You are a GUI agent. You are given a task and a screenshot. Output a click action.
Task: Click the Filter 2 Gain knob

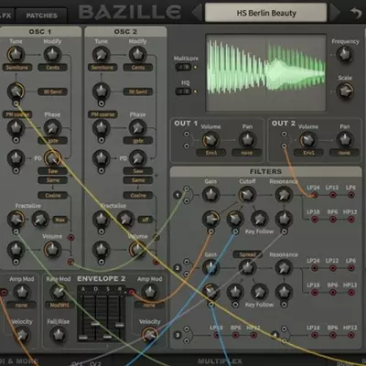[x=210, y=268]
